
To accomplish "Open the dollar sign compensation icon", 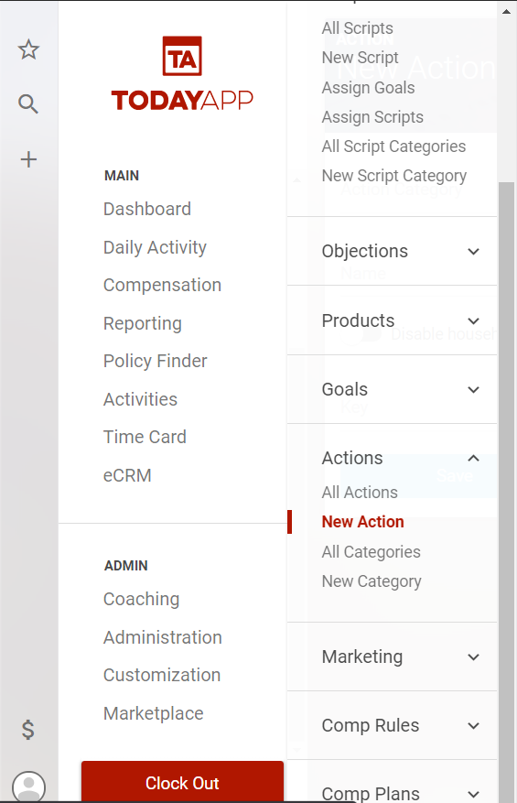I will click(x=28, y=729).
